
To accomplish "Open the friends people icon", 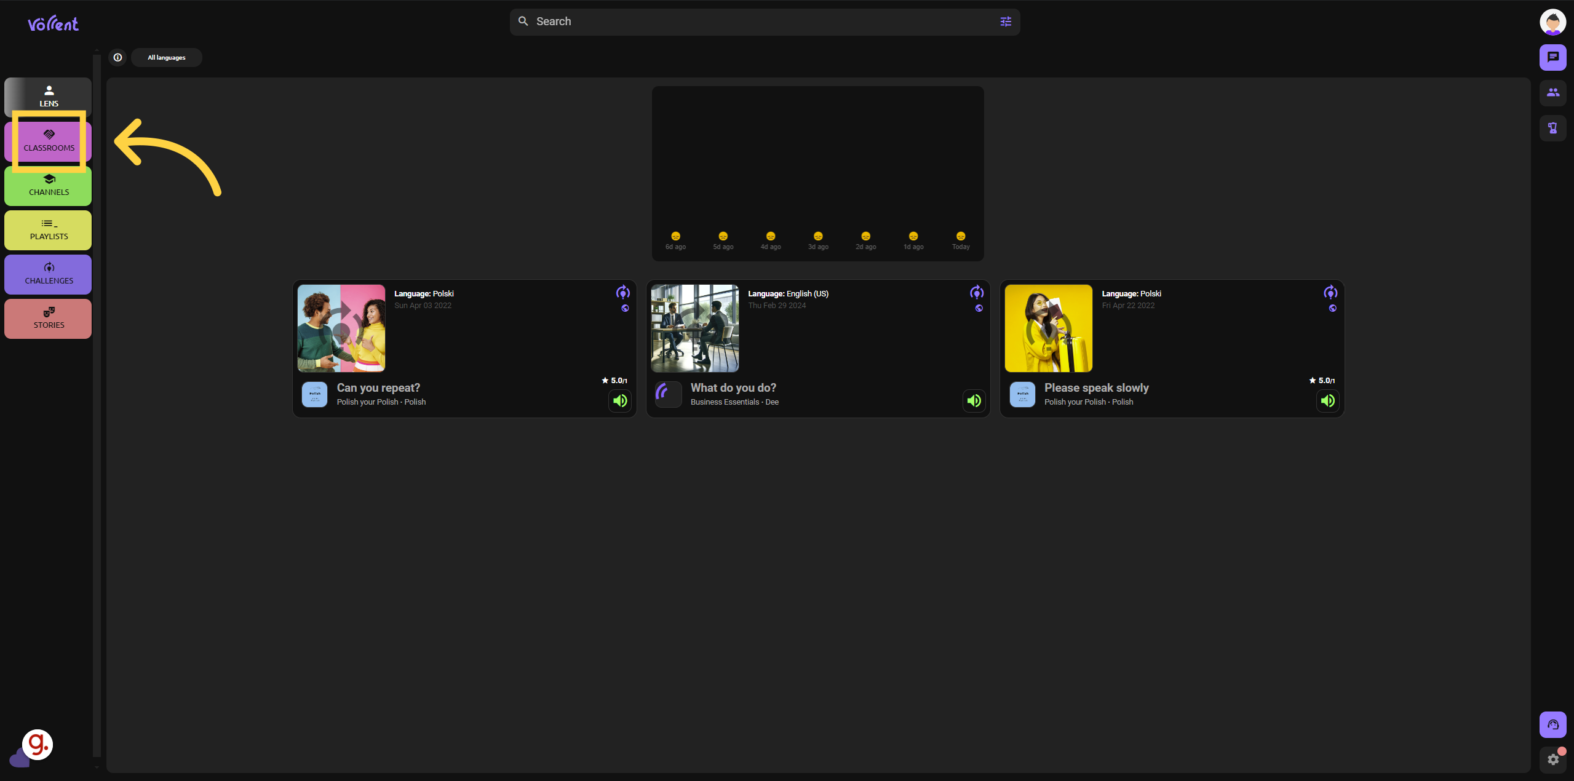I will tap(1552, 93).
